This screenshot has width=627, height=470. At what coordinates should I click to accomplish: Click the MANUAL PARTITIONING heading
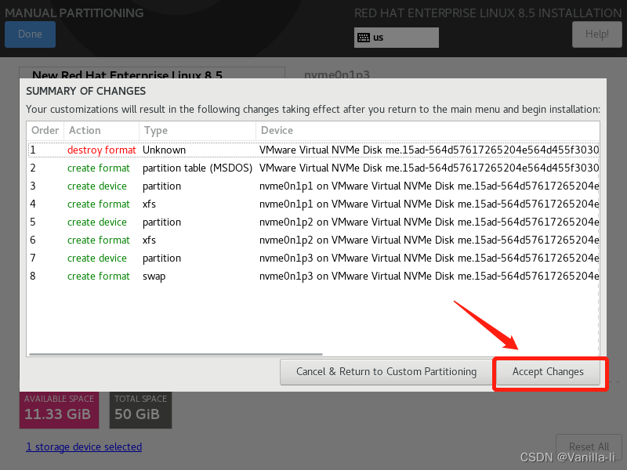[x=74, y=13]
